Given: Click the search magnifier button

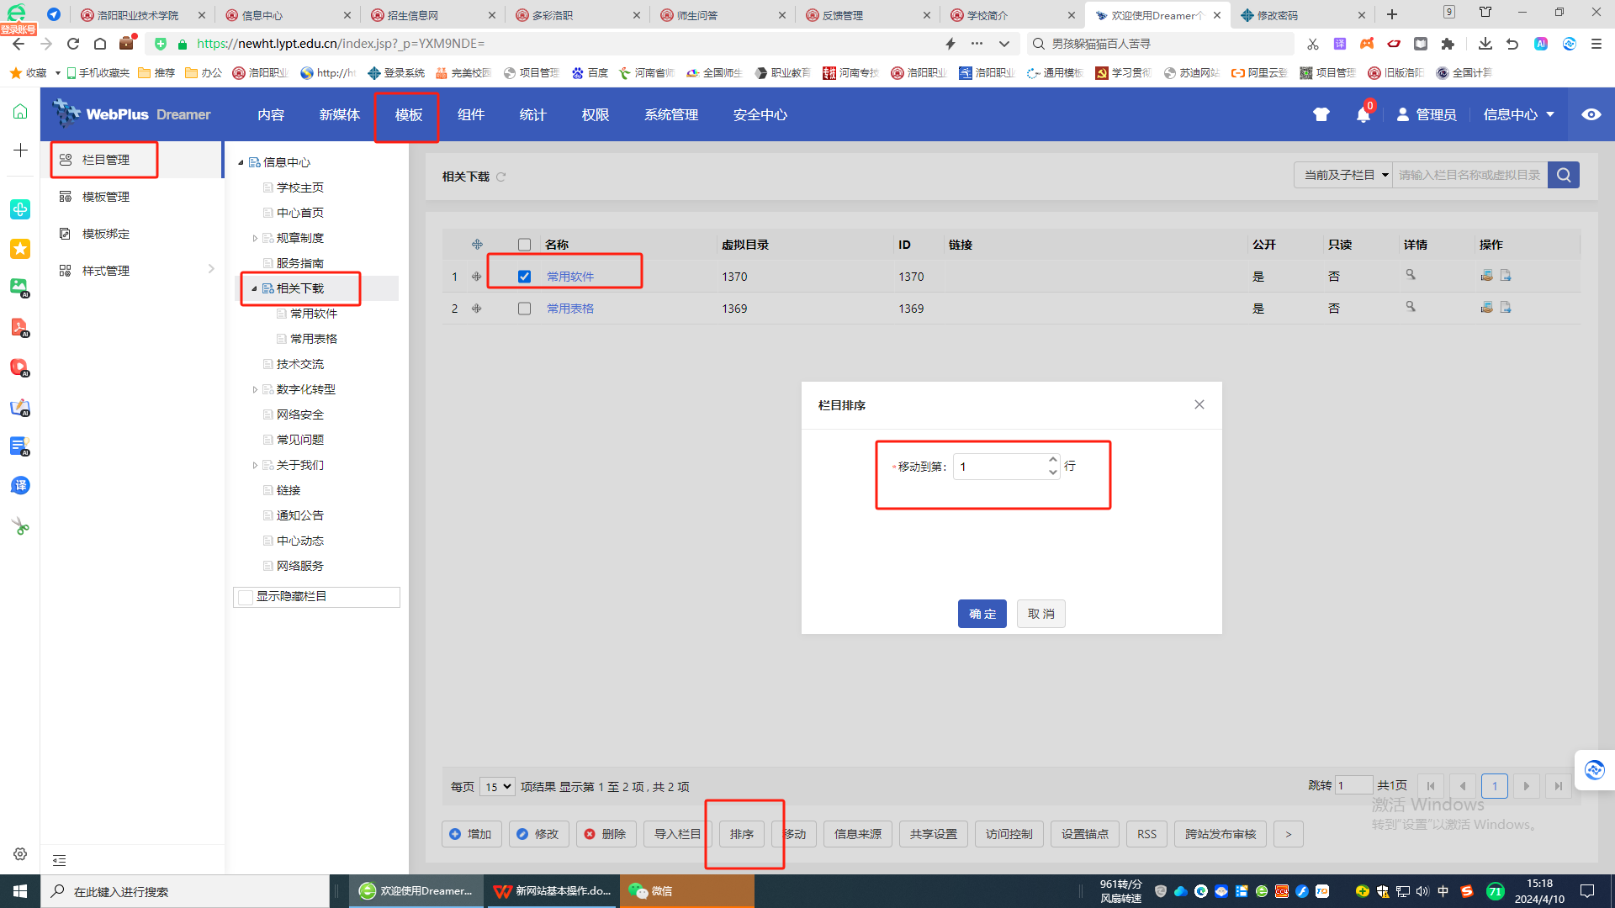Looking at the screenshot, I should 1564,175.
